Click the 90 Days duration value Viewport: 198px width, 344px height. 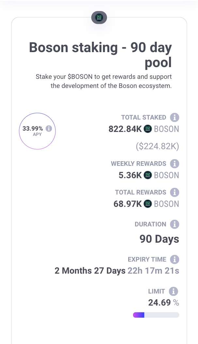tap(159, 239)
